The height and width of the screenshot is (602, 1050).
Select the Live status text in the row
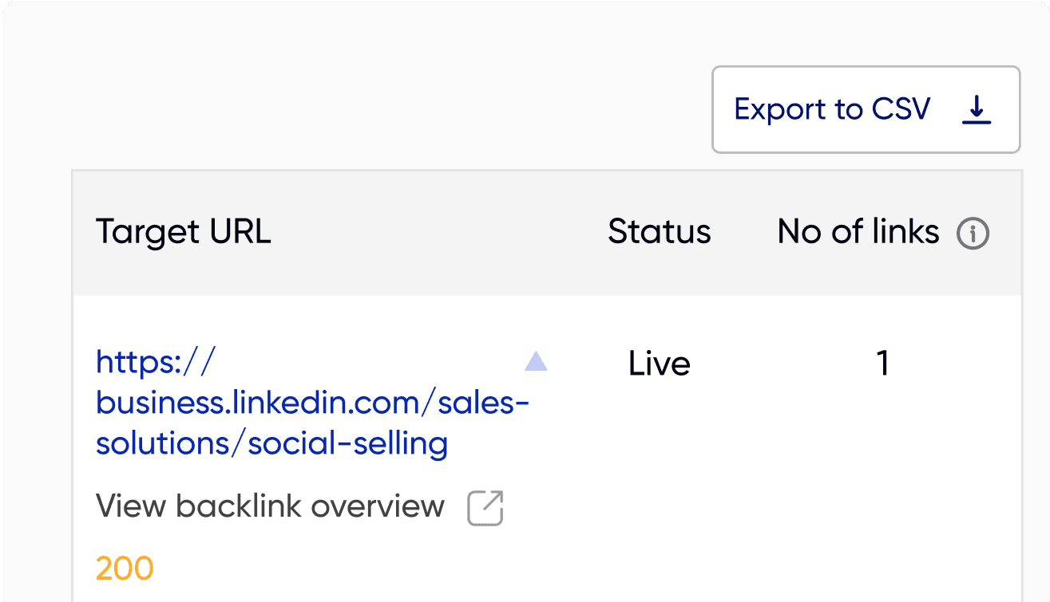659,364
